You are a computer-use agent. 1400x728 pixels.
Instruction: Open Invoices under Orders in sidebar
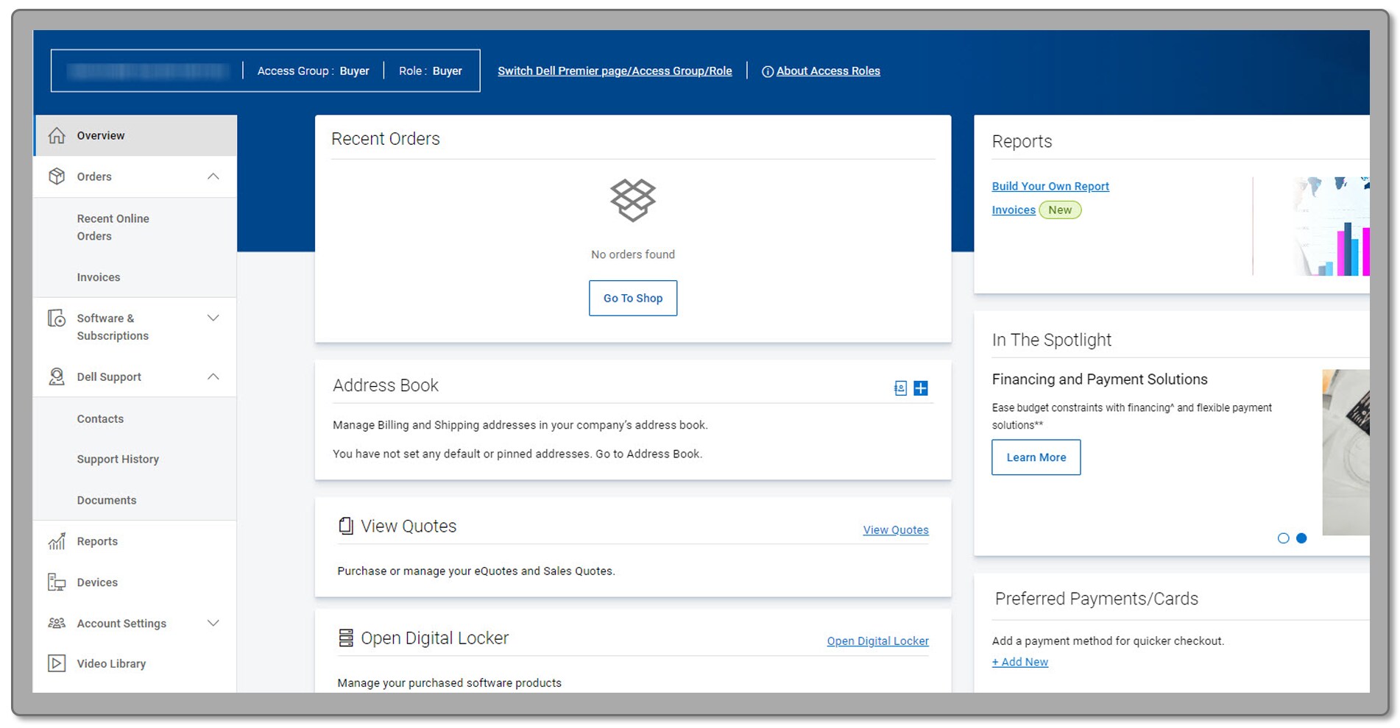tap(99, 277)
